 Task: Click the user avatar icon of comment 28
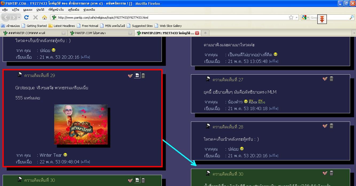pos(208,126)
